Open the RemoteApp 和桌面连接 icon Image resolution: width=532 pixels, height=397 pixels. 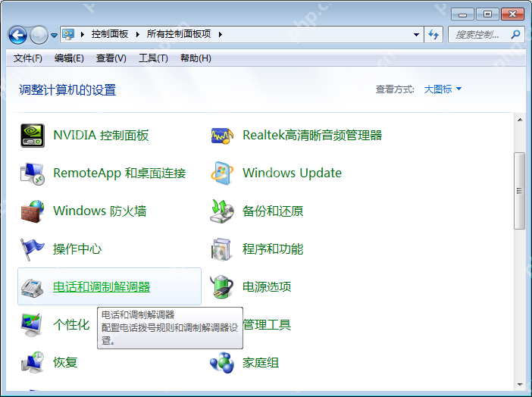click(x=33, y=173)
